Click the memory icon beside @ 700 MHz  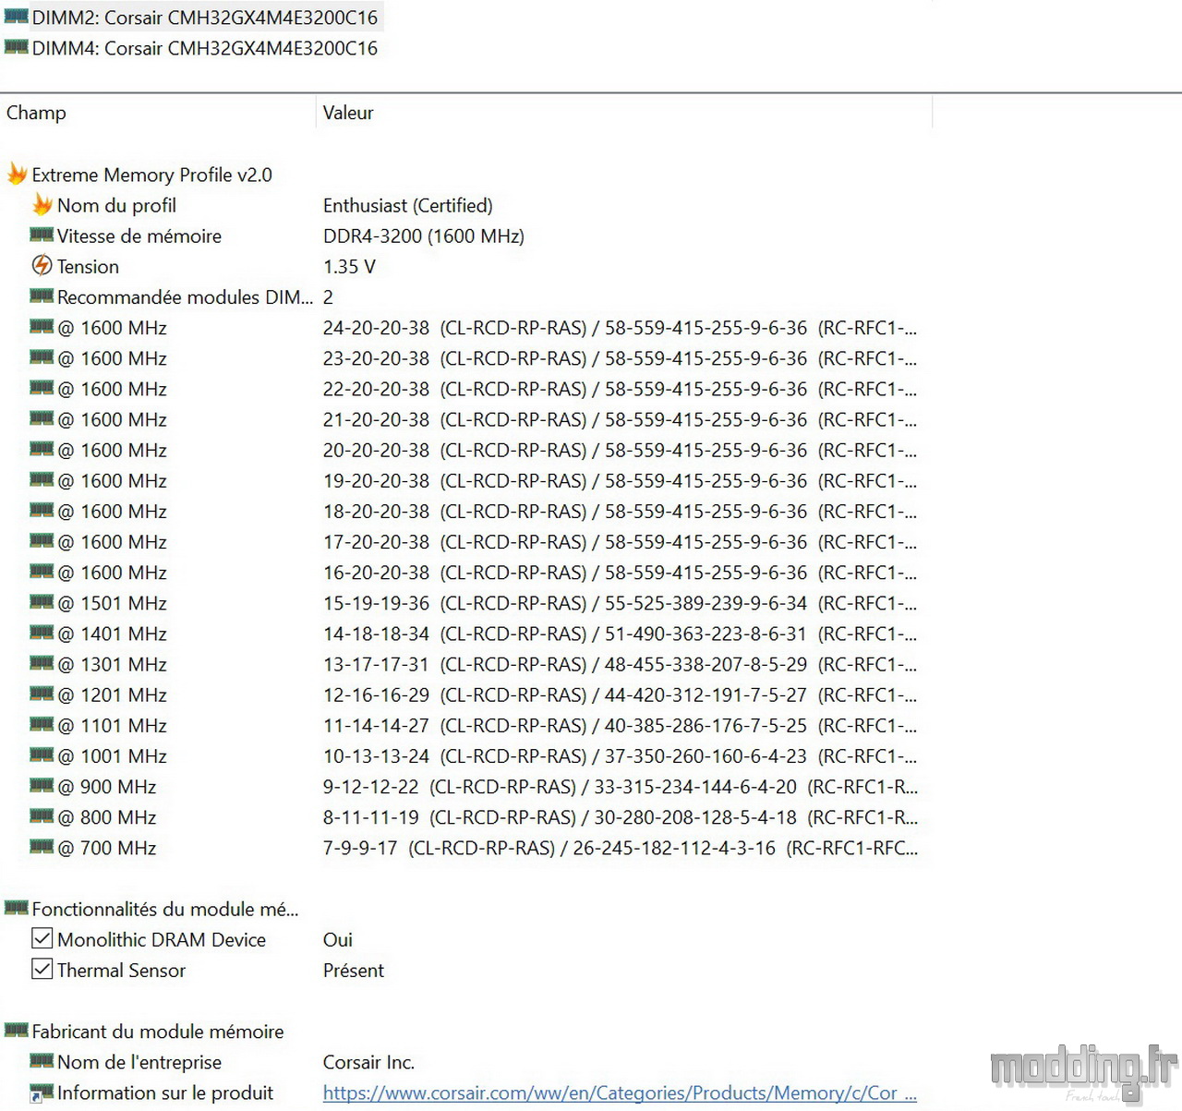(x=42, y=846)
